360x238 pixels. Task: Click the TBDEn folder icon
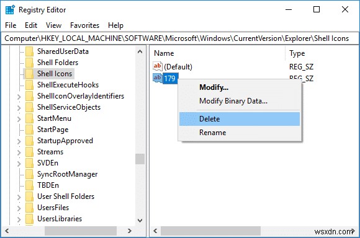coord(30,185)
